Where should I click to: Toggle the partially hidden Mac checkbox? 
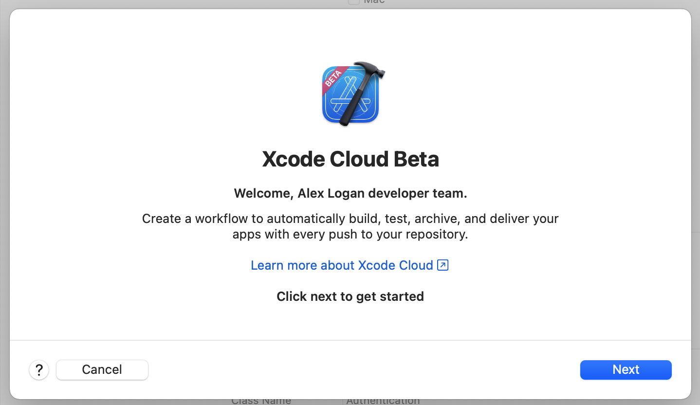354,1
